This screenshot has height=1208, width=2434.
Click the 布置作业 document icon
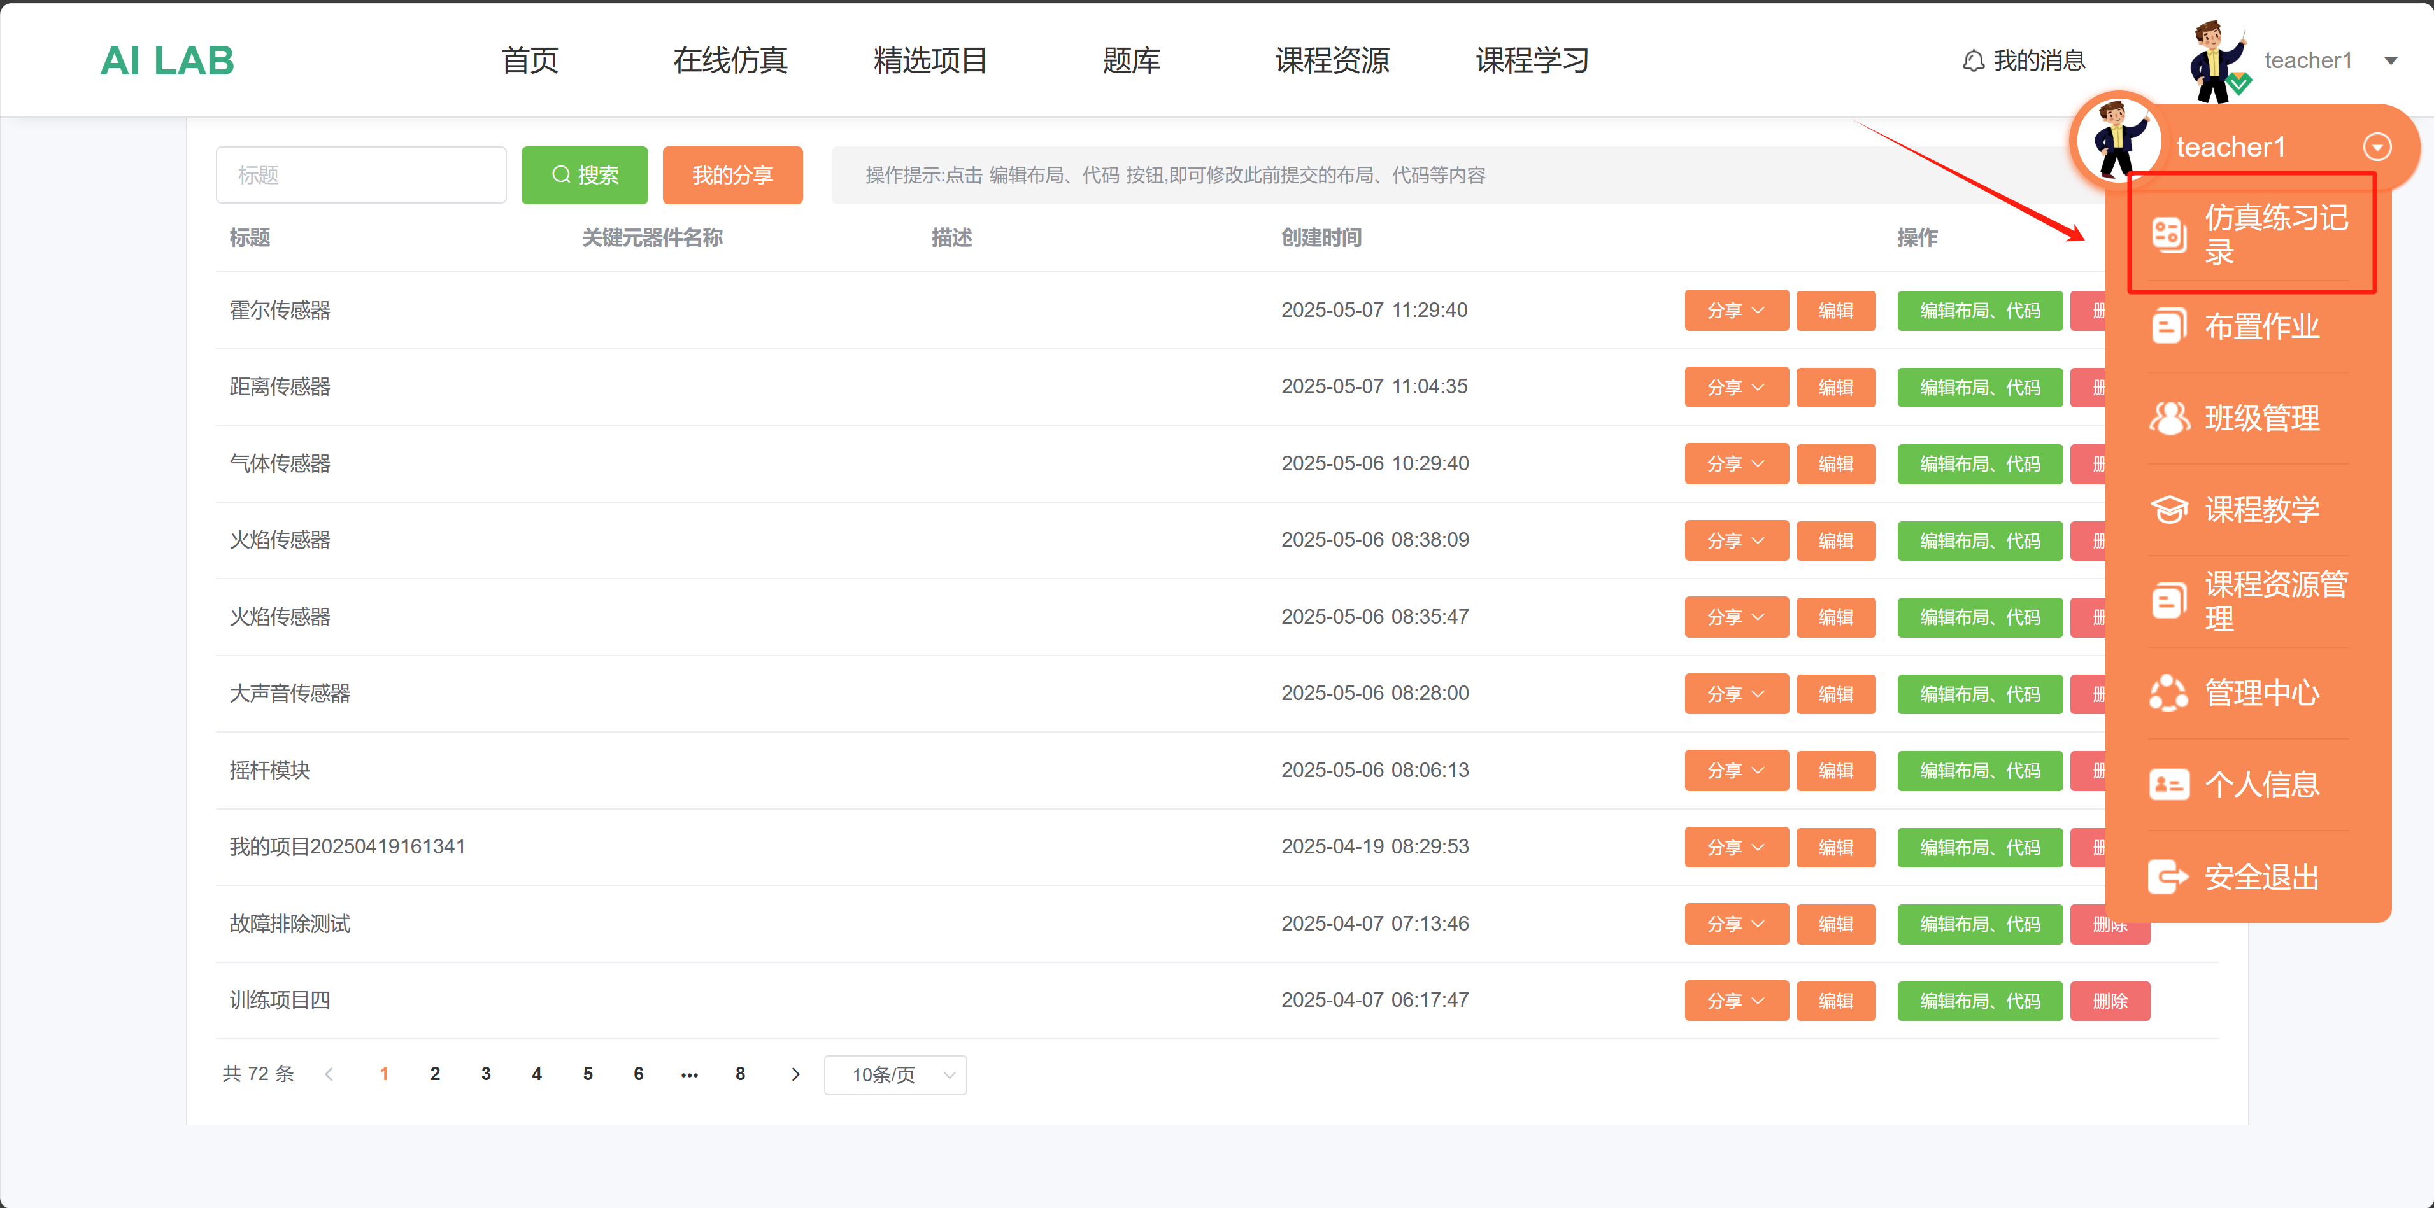2168,327
